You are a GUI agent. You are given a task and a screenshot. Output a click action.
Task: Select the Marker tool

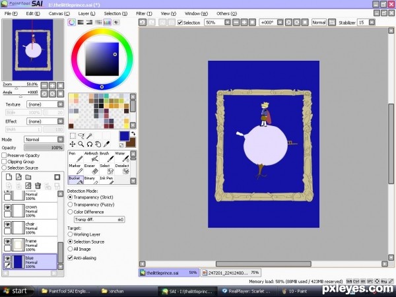(x=76, y=169)
